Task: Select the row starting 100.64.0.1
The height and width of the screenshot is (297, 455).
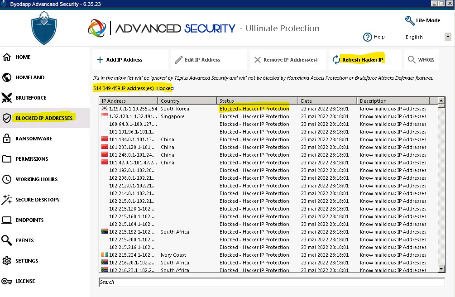Action: 268,124
